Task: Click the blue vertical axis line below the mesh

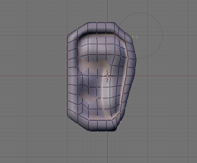Action: pyautogui.click(x=107, y=147)
